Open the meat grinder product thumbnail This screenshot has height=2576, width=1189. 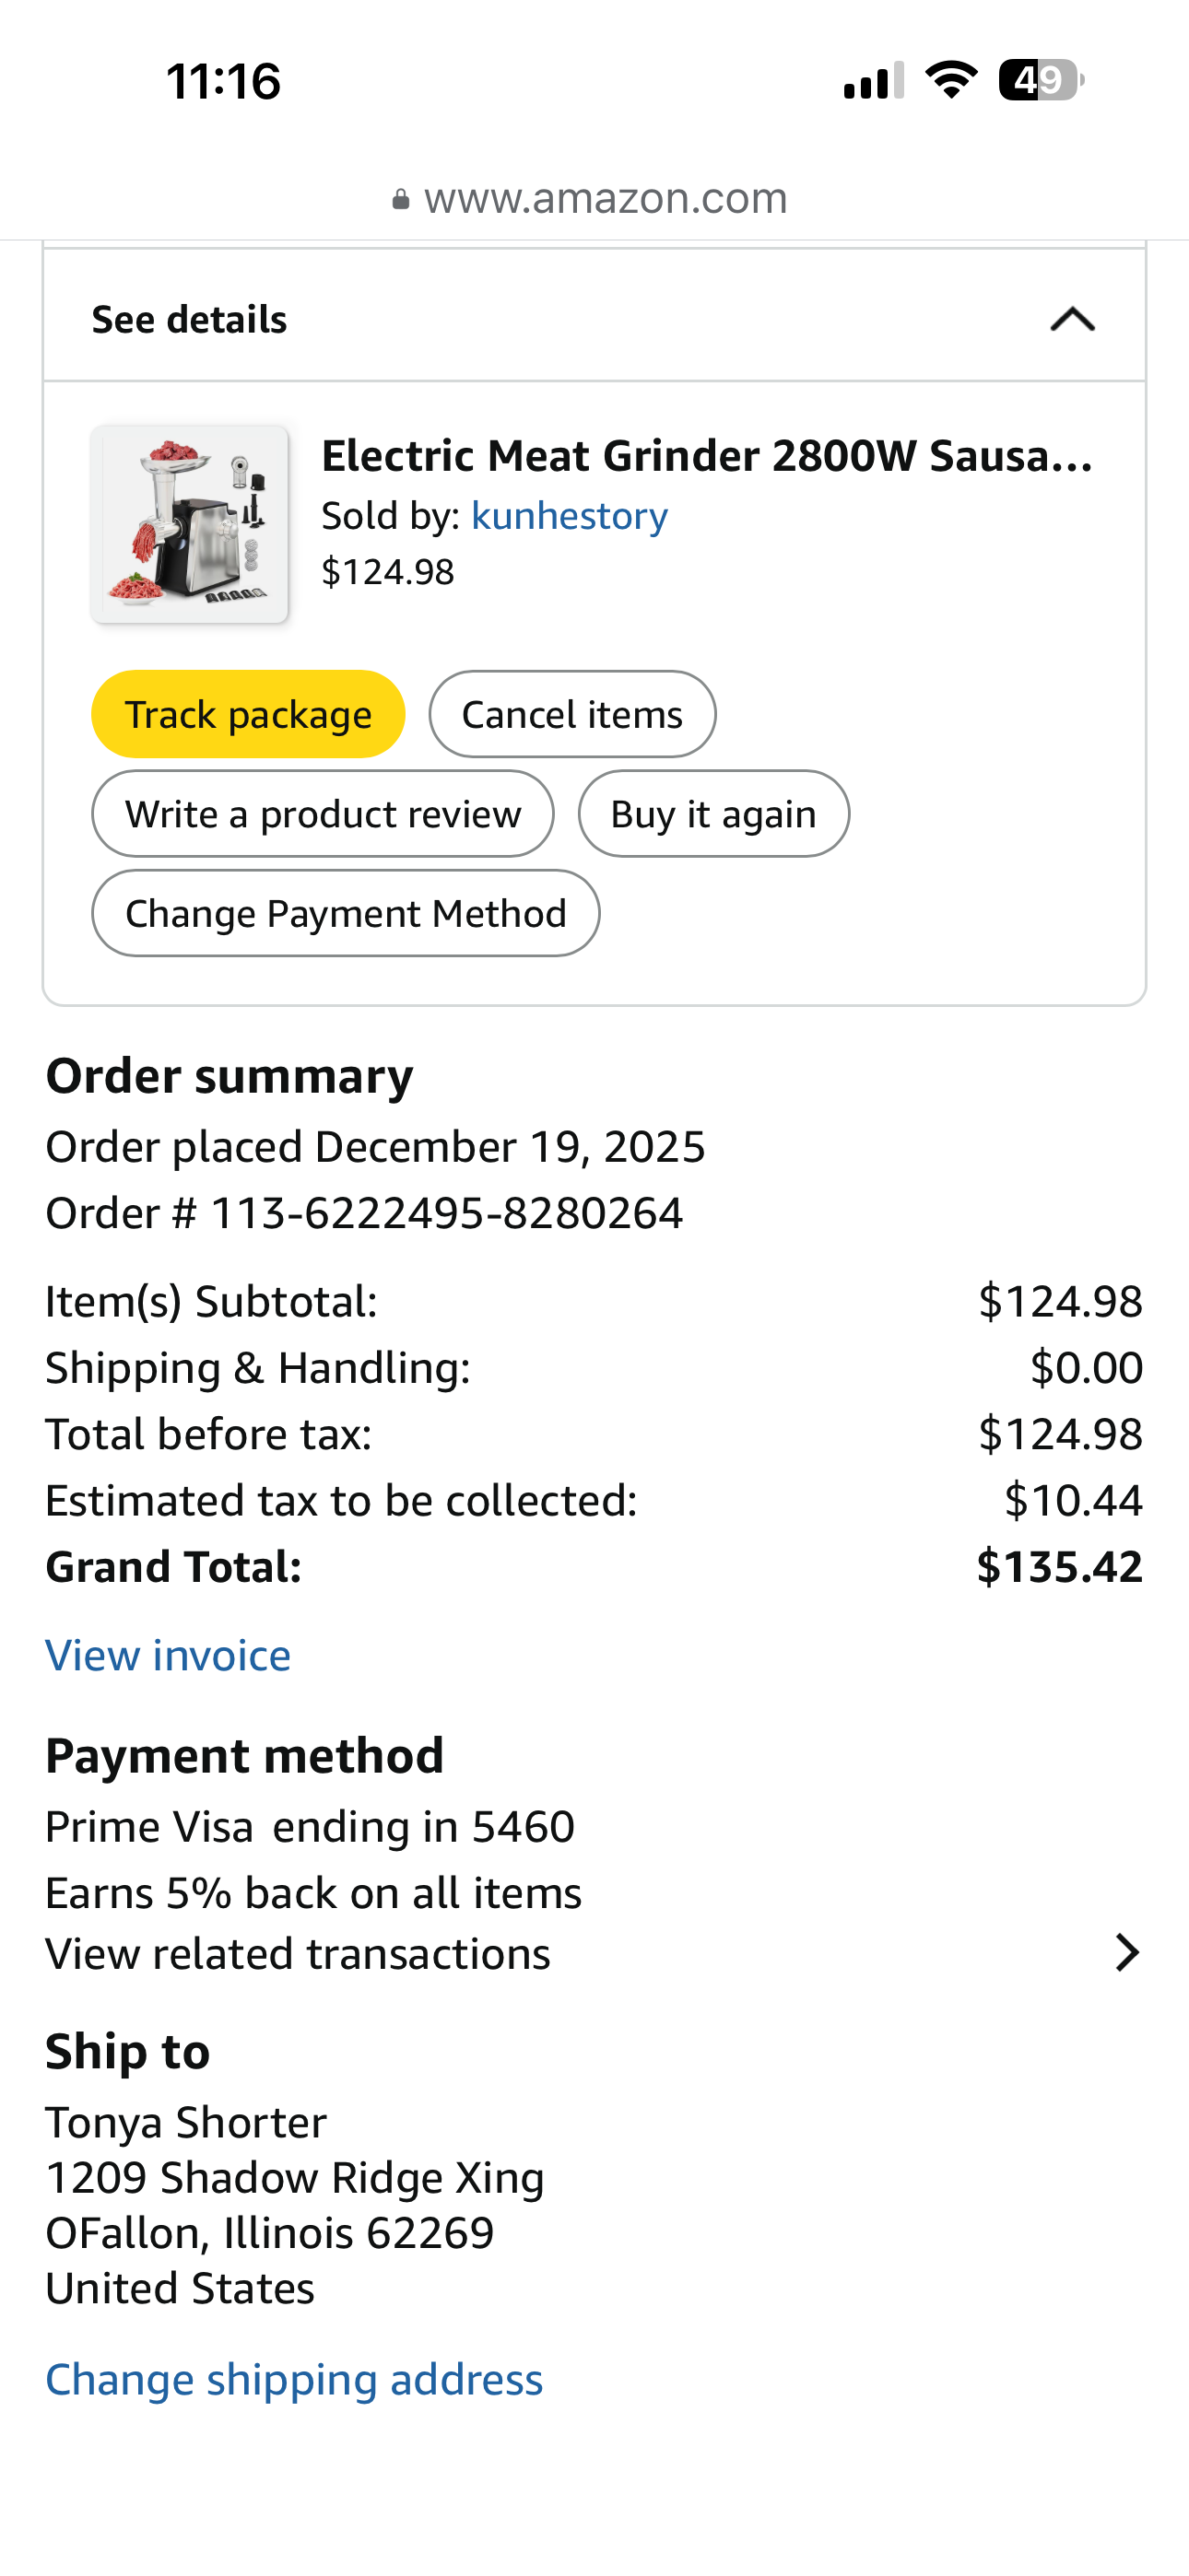click(x=190, y=525)
